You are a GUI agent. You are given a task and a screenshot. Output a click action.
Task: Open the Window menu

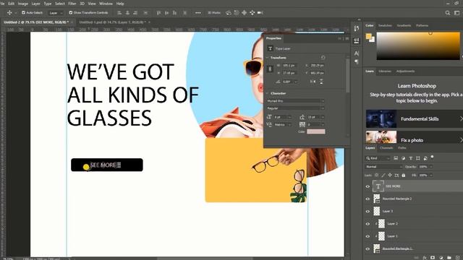106,4
